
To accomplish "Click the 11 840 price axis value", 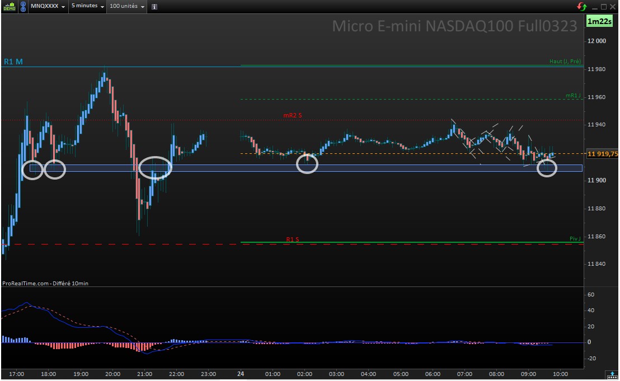I will point(596,264).
